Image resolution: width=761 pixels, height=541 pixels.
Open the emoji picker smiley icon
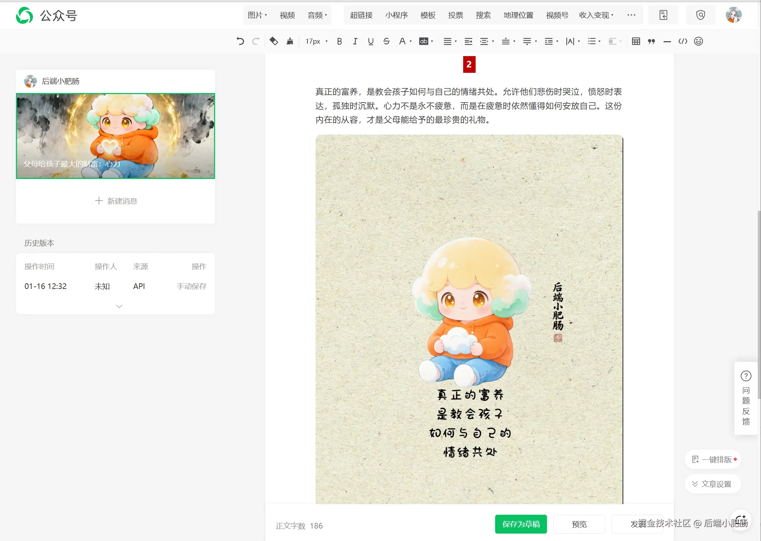click(x=698, y=41)
